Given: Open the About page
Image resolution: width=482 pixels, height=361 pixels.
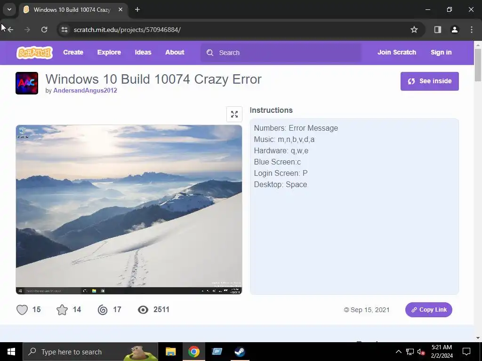Looking at the screenshot, I should tap(175, 52).
